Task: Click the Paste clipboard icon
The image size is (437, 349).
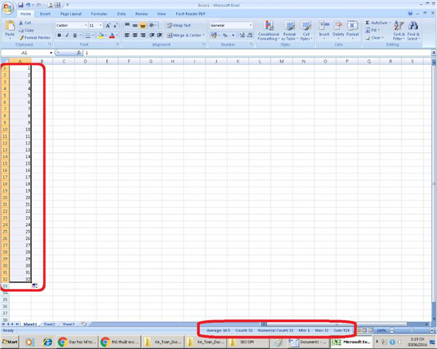Action: point(10,26)
